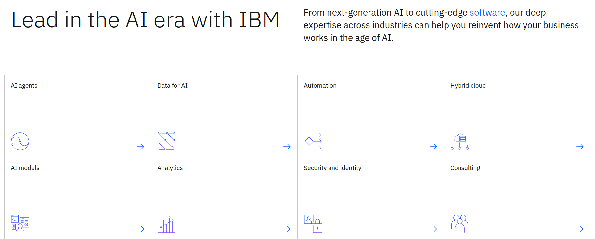Click the arrow on the AI agents card
Viewport: 595px width, 239px height.
[141, 147]
